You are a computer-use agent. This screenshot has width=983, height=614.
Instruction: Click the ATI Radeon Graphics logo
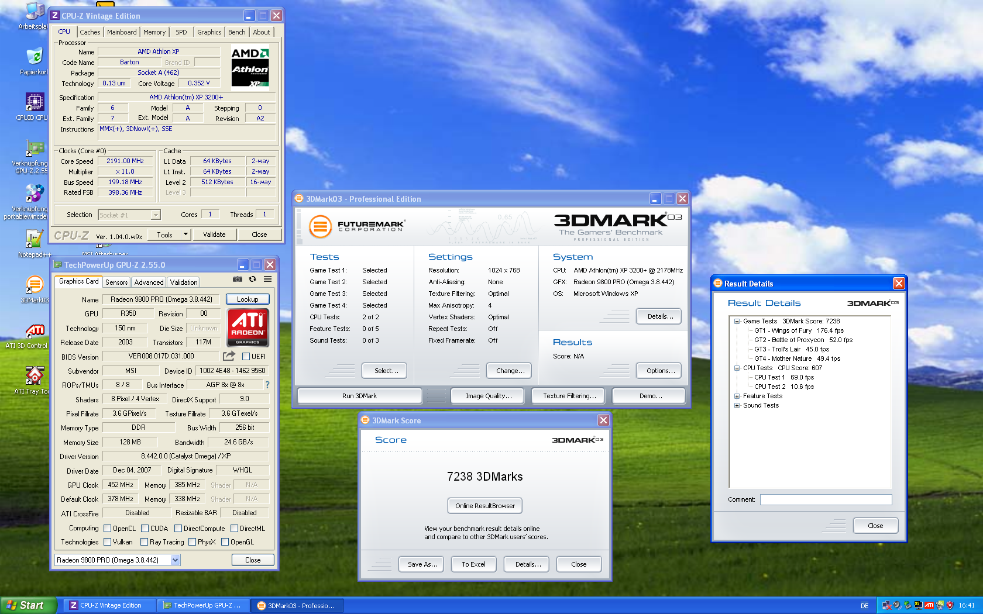[x=248, y=327]
